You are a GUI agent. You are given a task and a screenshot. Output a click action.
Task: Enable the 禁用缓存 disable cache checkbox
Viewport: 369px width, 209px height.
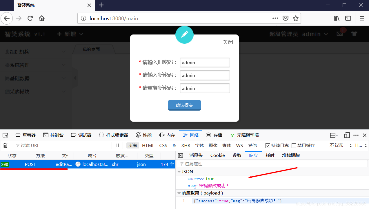coord(294,145)
